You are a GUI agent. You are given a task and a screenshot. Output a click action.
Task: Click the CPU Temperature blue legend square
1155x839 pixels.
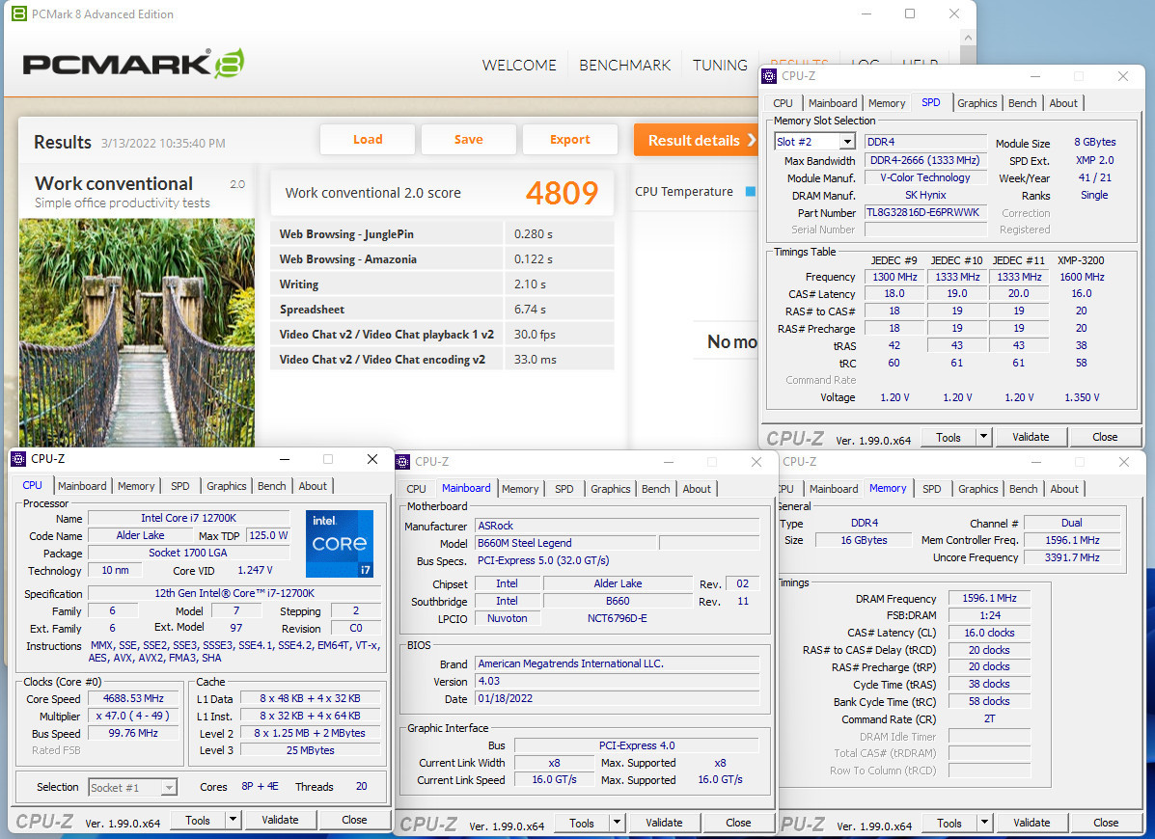click(x=750, y=191)
